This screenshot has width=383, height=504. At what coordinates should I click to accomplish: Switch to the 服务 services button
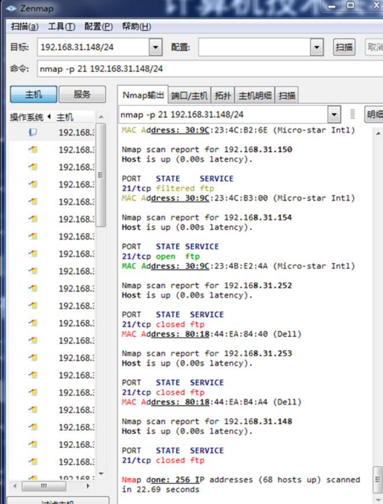83,94
